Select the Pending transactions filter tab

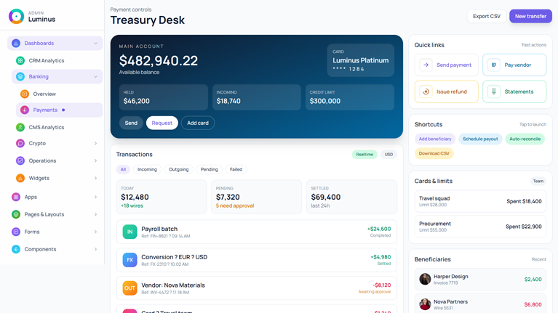pos(209,169)
